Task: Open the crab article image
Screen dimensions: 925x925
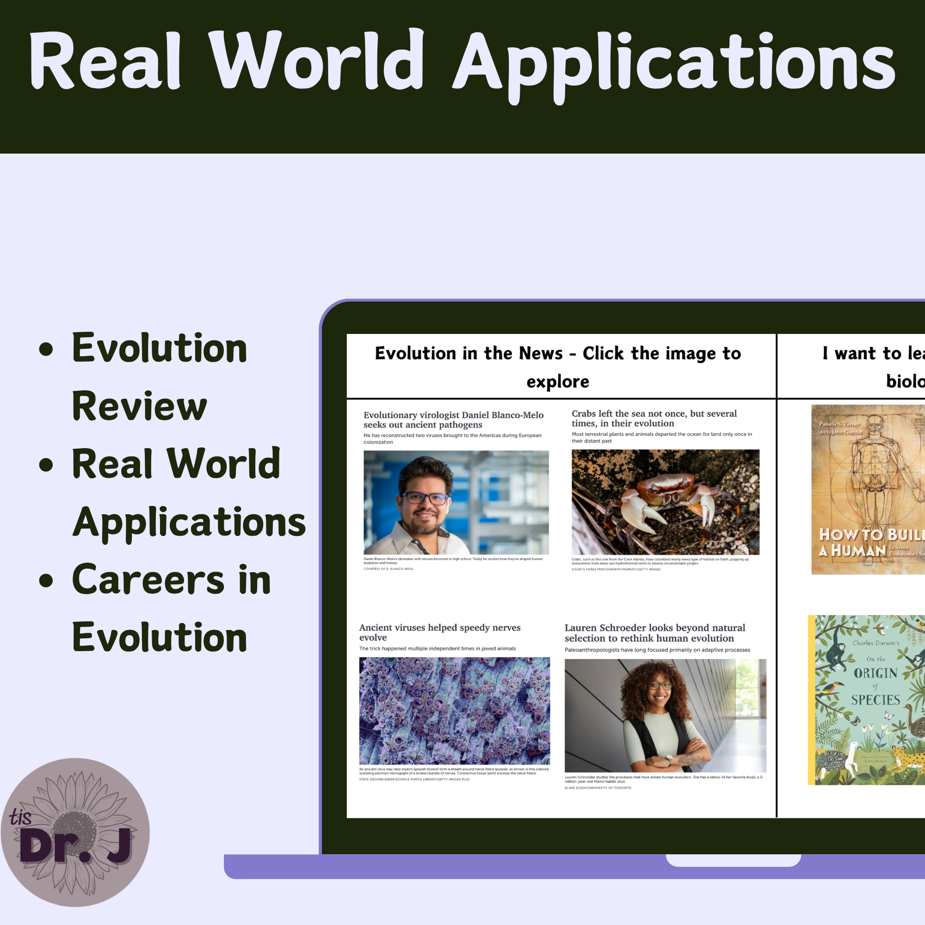Action: [x=665, y=502]
